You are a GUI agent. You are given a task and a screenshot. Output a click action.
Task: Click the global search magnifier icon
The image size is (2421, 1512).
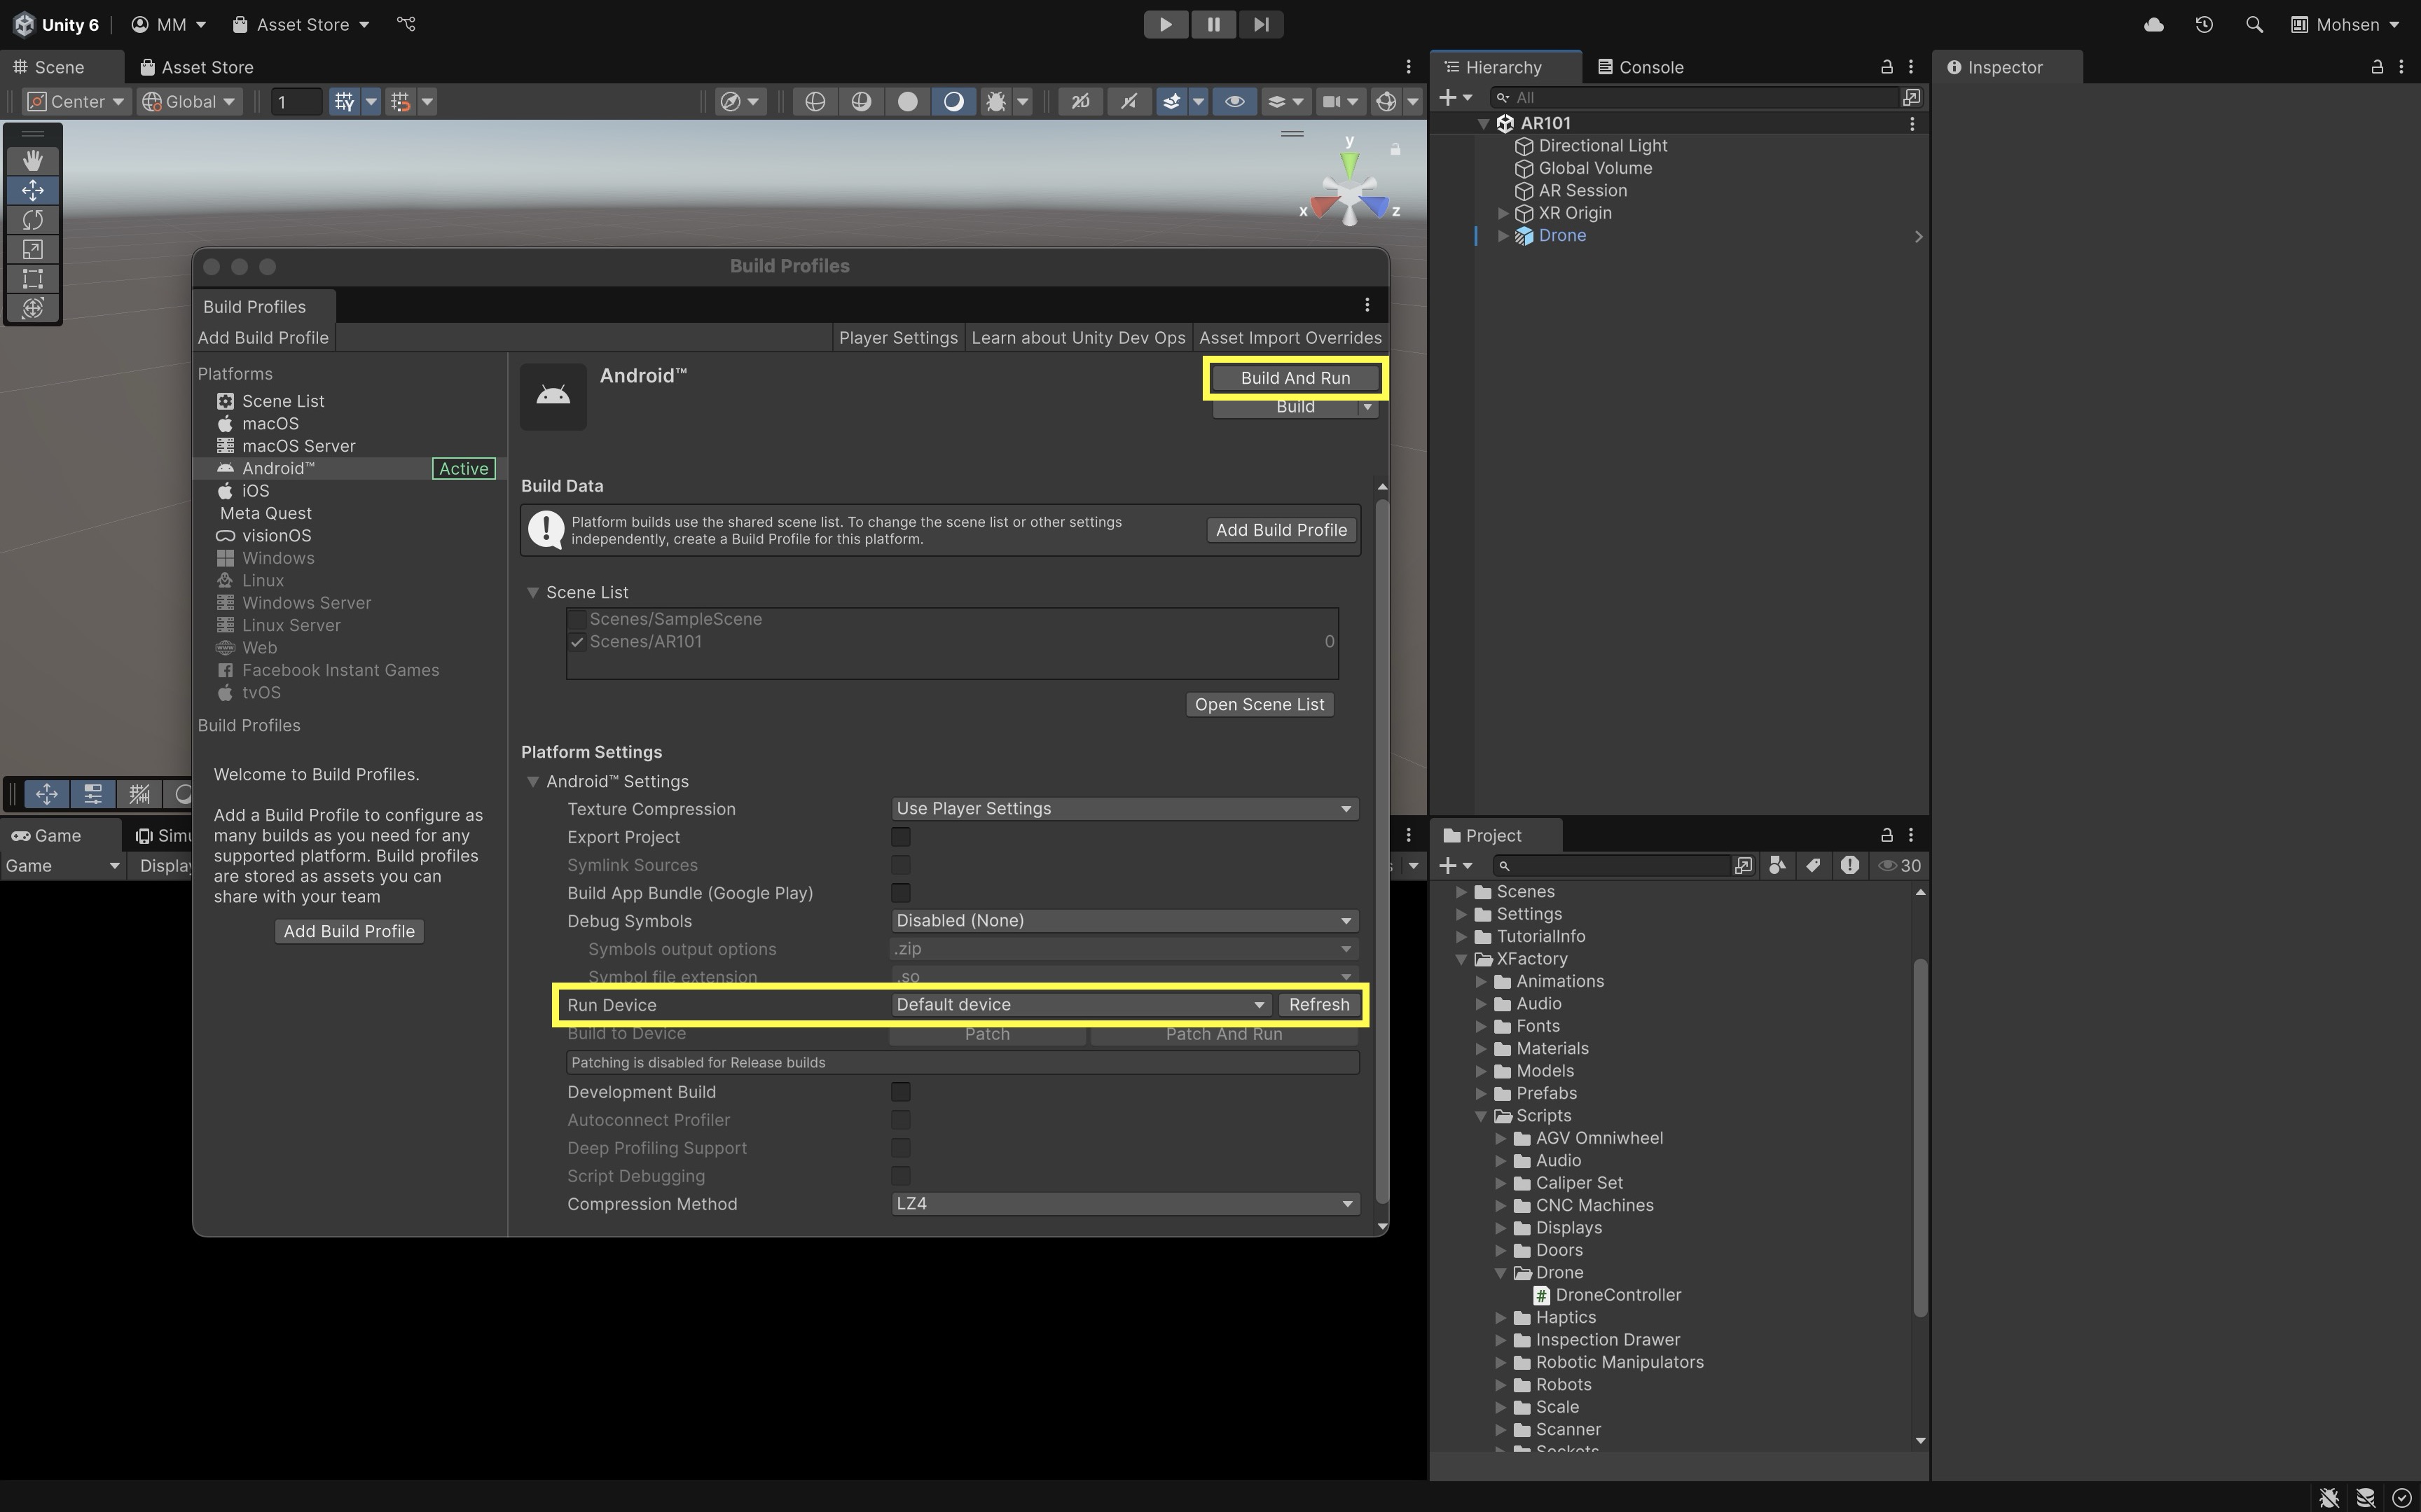2254,24
